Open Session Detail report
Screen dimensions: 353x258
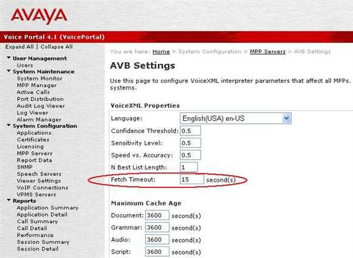(x=38, y=249)
